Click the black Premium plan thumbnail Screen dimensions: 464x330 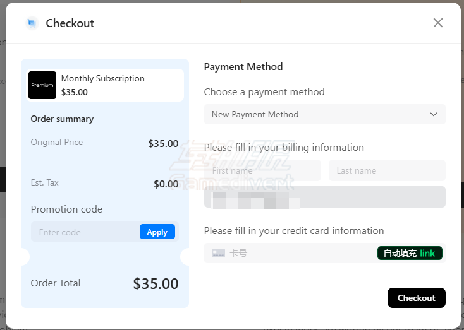click(x=42, y=85)
